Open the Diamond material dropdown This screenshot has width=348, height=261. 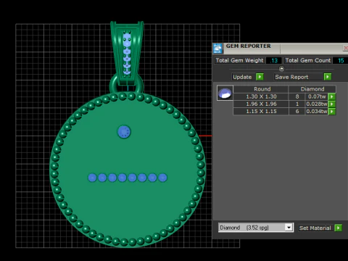tap(289, 228)
